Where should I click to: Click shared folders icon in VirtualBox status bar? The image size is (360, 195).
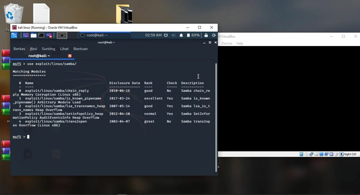[316, 154]
